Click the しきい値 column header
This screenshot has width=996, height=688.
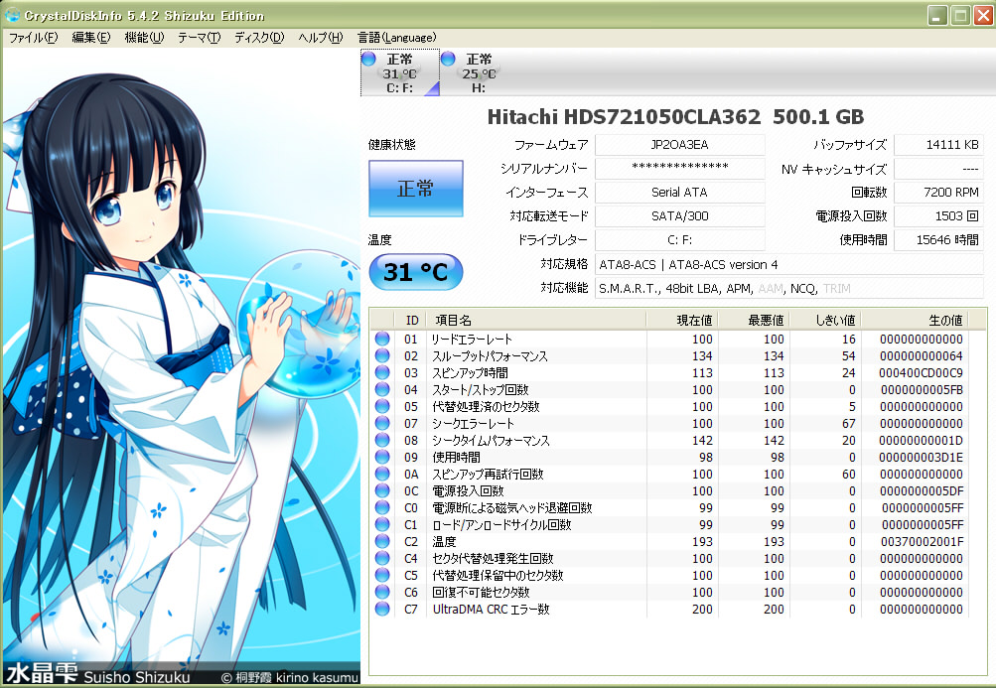click(824, 321)
